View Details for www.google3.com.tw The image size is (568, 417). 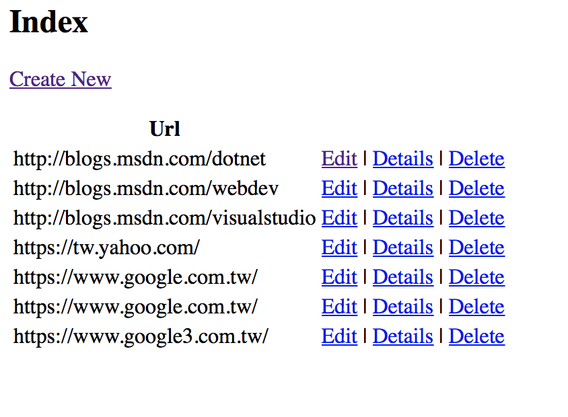pos(403,337)
